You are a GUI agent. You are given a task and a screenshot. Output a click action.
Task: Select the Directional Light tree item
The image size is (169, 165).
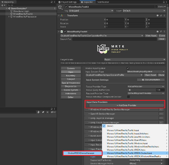21,11
